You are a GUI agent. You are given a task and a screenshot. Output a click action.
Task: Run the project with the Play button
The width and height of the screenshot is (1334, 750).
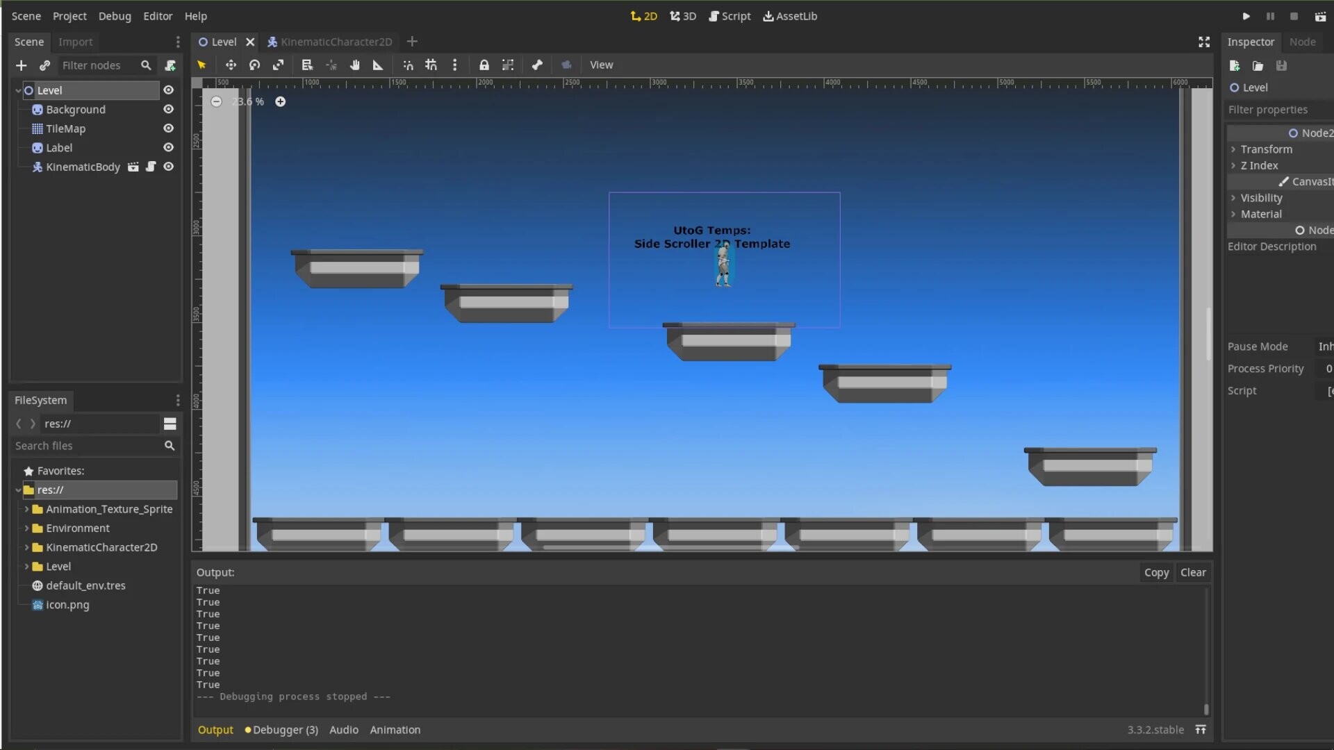[x=1245, y=15]
